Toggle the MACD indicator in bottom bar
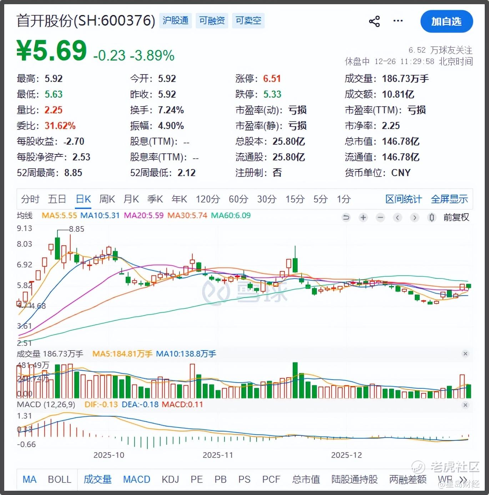 pos(137,480)
